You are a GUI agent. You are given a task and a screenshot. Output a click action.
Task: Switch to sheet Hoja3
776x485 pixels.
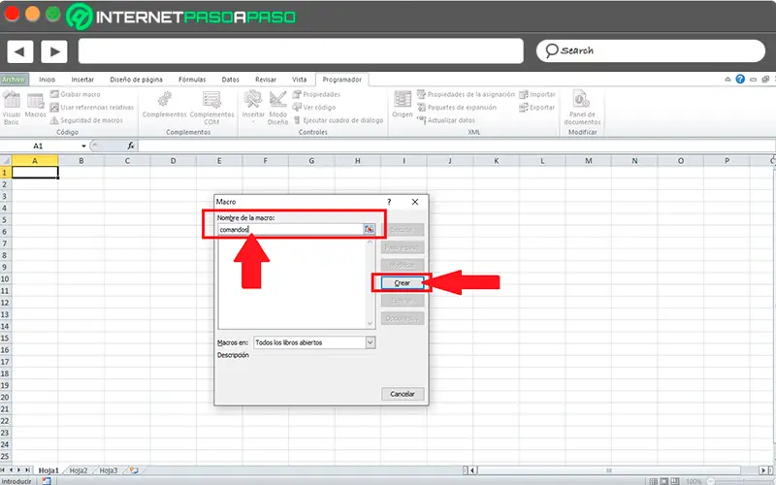pyautogui.click(x=109, y=470)
